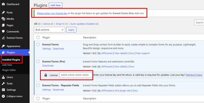204x103 pixels.
Task: Click the Plugins plug icon
Action: click(x=3, y=52)
